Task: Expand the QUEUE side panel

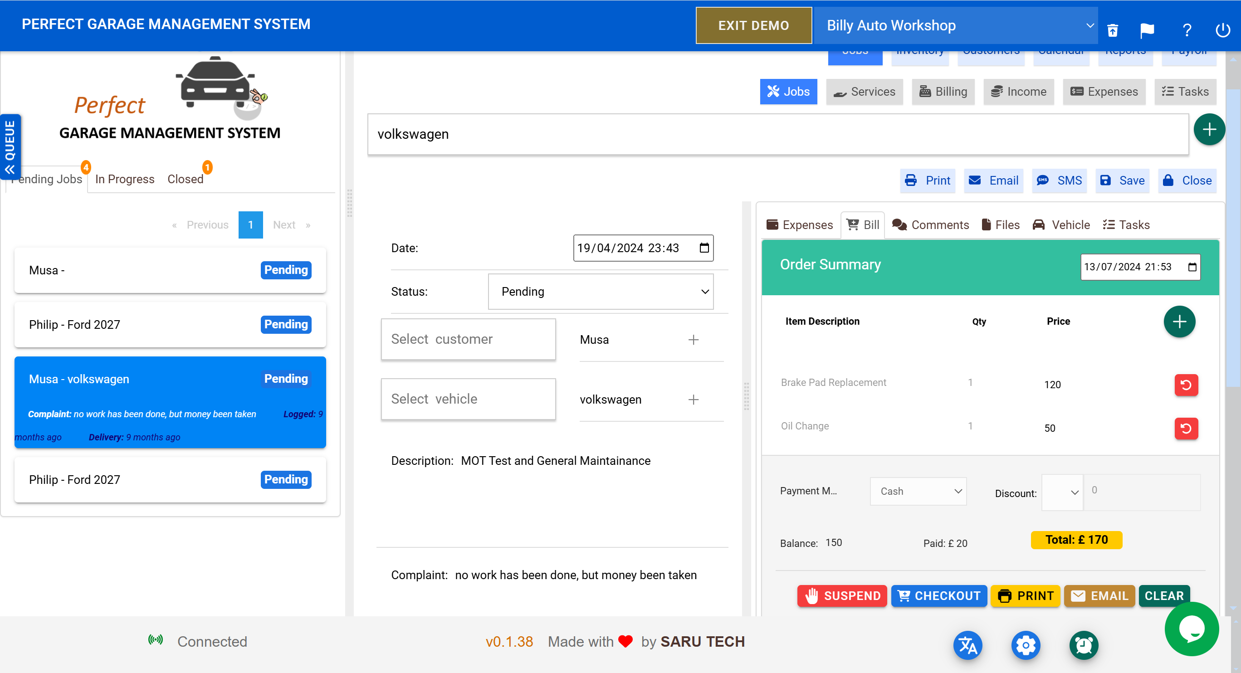Action: (x=10, y=147)
